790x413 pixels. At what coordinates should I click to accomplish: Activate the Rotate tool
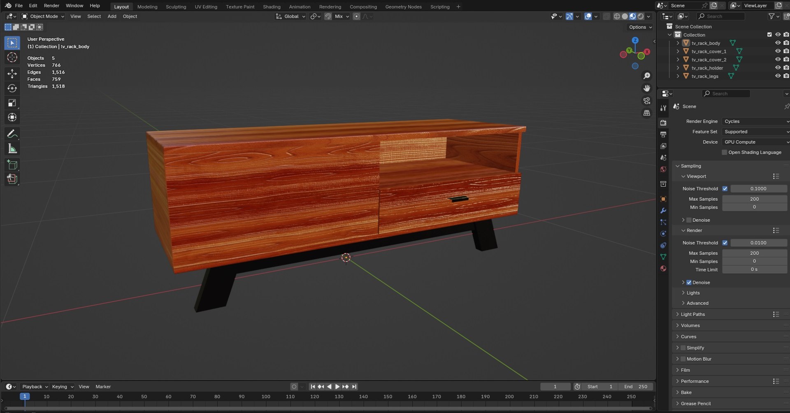coord(12,88)
